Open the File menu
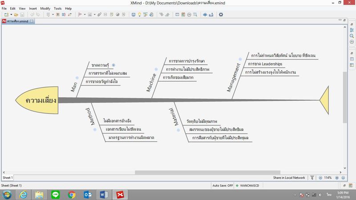Viewport: 356px width, 200px height. (4, 8)
